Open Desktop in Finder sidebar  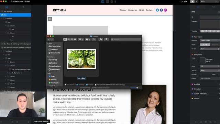(53, 50)
